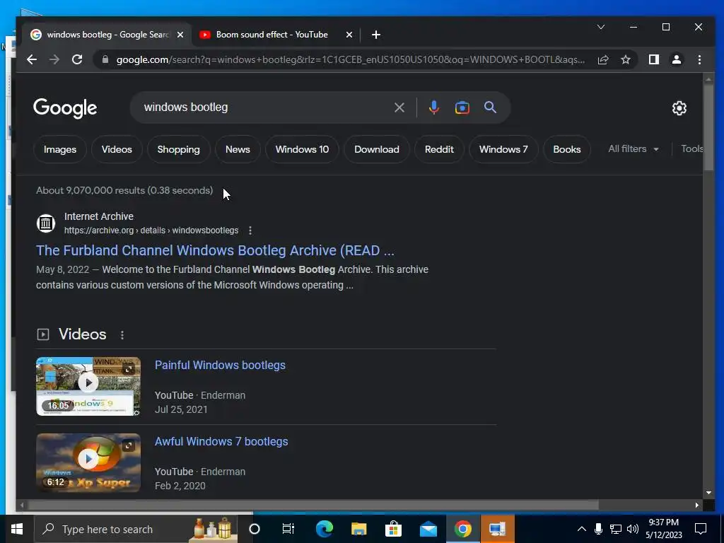
Task: Click the magnifier search button
Action: click(x=491, y=107)
